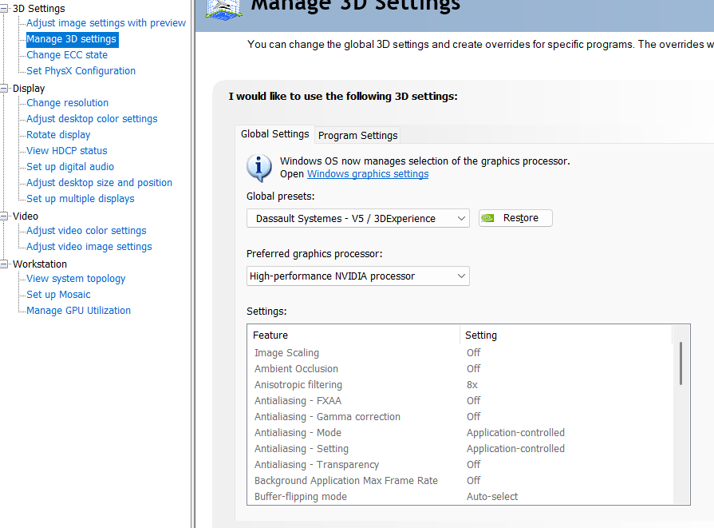714x528 pixels.
Task: Open the Global presets dropdown
Action: tap(357, 218)
